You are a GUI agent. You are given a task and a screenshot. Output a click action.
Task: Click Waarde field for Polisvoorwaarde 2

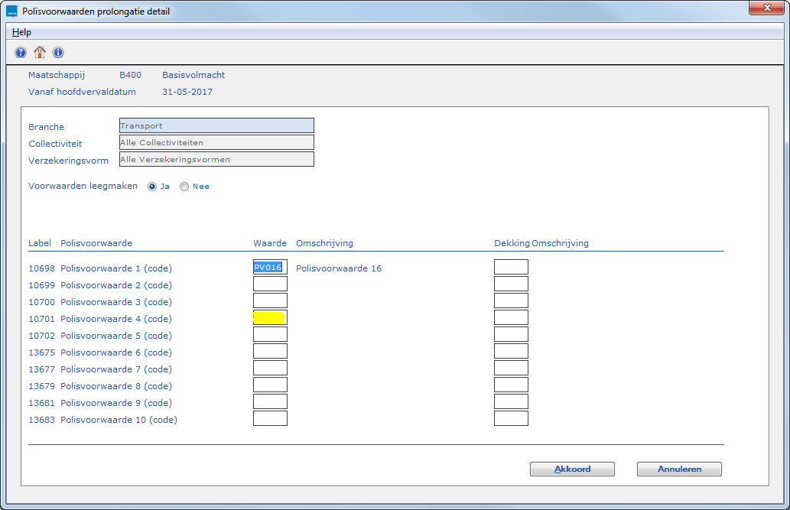click(270, 284)
